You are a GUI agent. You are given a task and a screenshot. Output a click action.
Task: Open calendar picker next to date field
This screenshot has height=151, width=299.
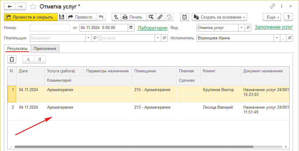click(x=131, y=28)
